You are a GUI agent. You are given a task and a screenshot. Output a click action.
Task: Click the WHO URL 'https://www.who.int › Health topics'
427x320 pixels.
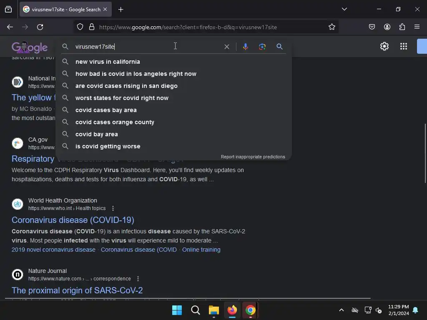67,208
